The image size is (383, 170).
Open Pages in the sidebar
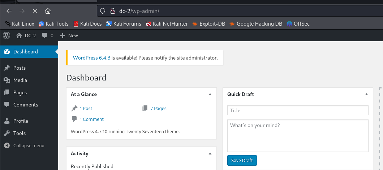coord(29,92)
